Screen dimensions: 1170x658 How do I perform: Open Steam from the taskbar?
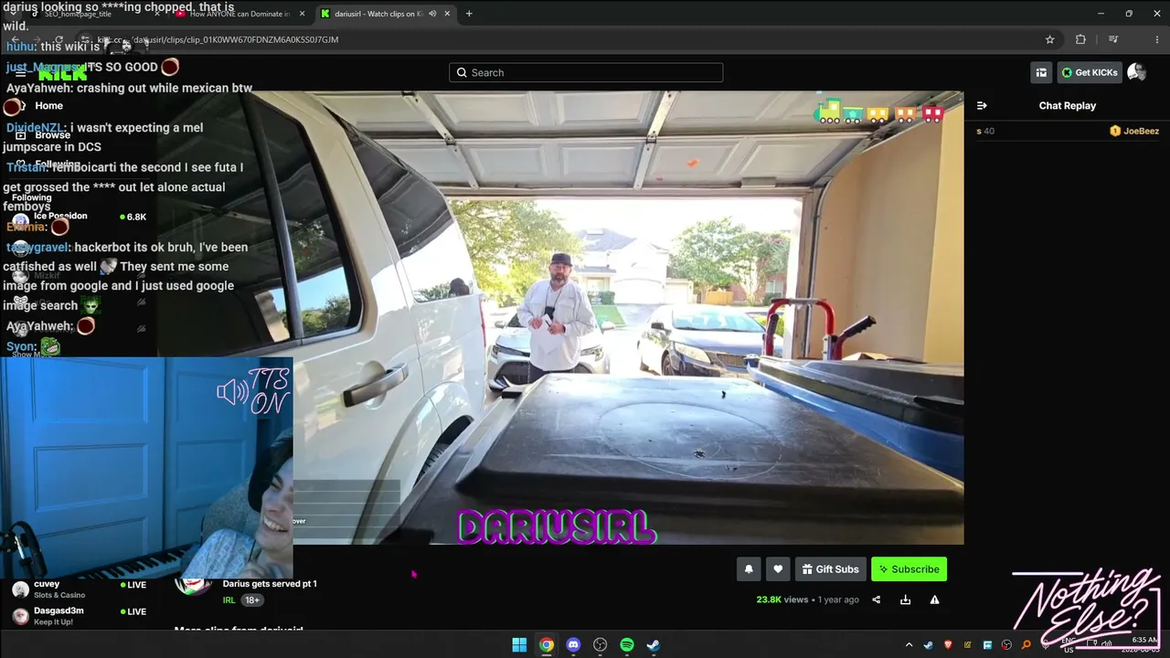654,645
